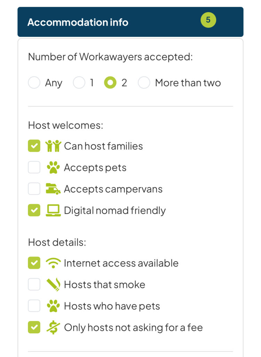Click the wifi icon for Internet access

[53, 263]
